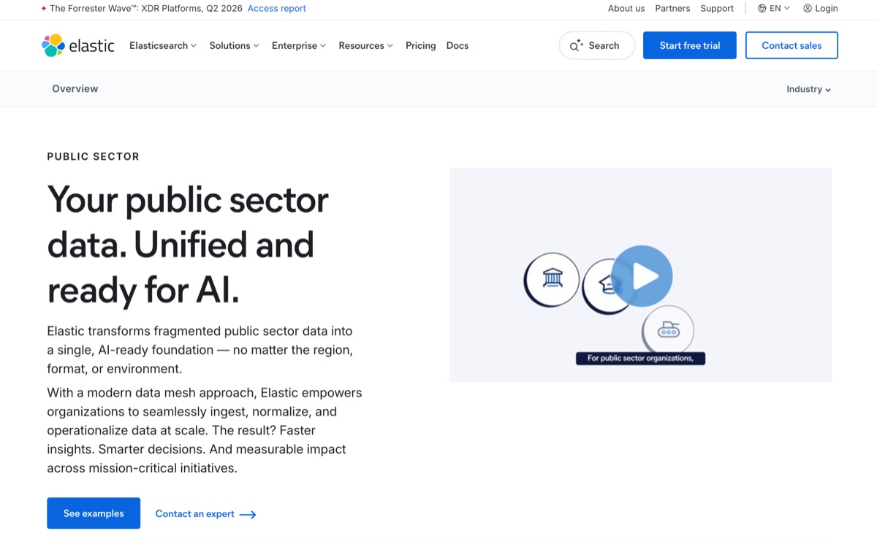Click the Elastic logo
The width and height of the screenshot is (877, 544).
(x=78, y=45)
